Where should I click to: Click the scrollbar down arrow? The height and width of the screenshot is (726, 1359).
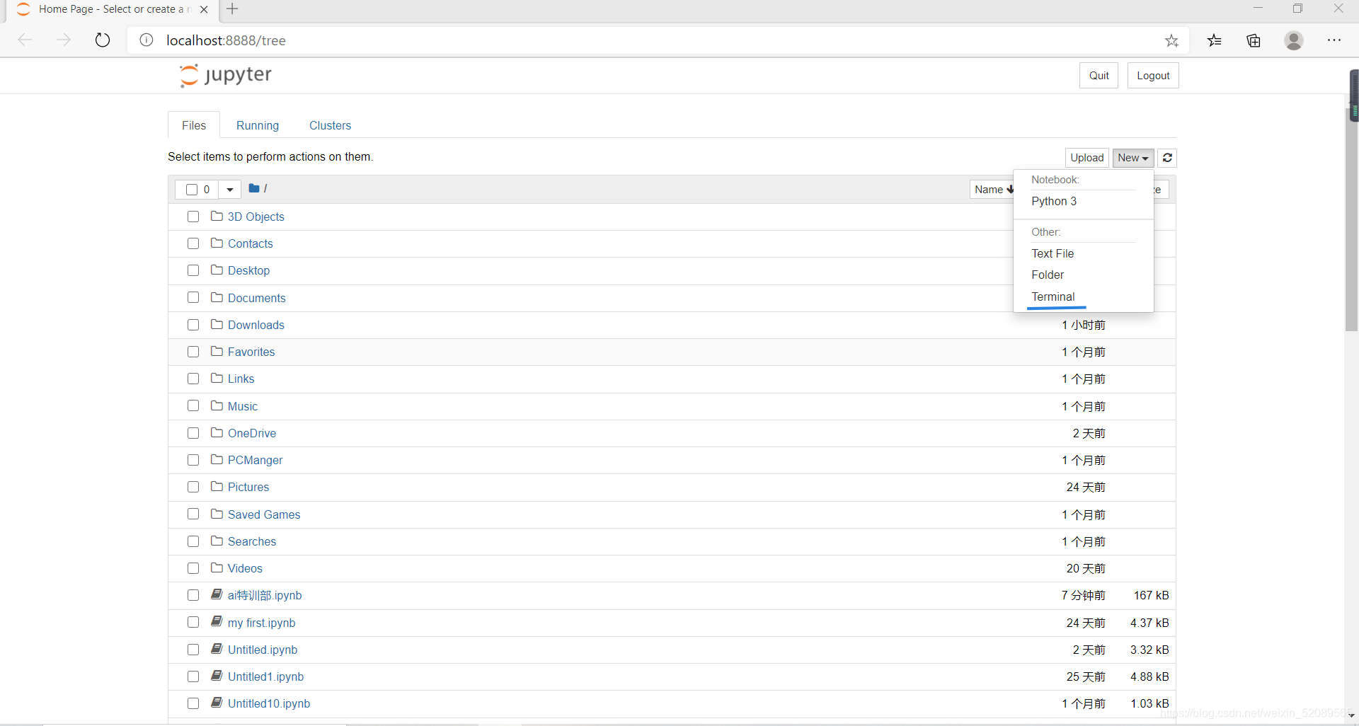[1351, 715]
